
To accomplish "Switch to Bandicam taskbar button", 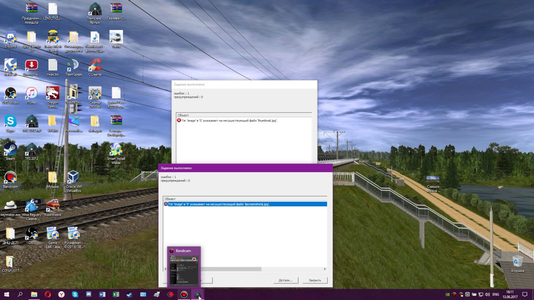I will pyautogui.click(x=184, y=295).
